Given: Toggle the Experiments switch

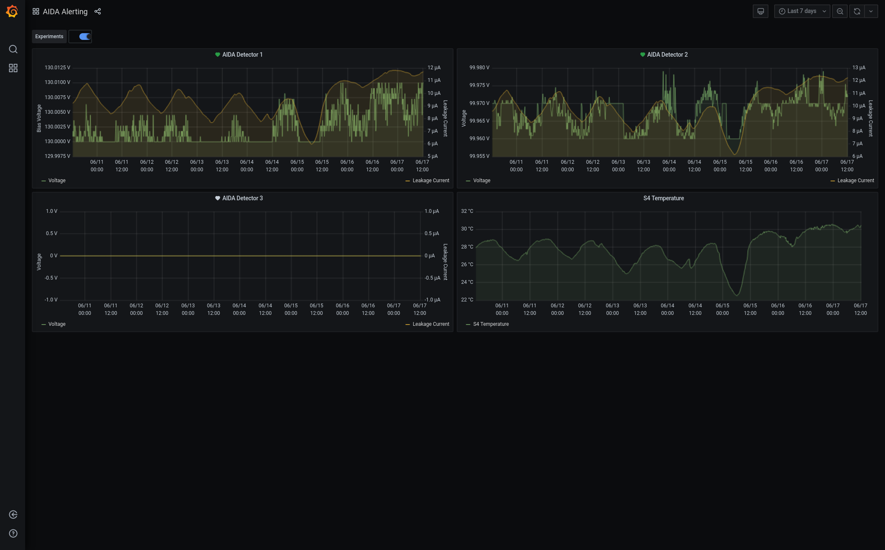Looking at the screenshot, I should coord(85,37).
